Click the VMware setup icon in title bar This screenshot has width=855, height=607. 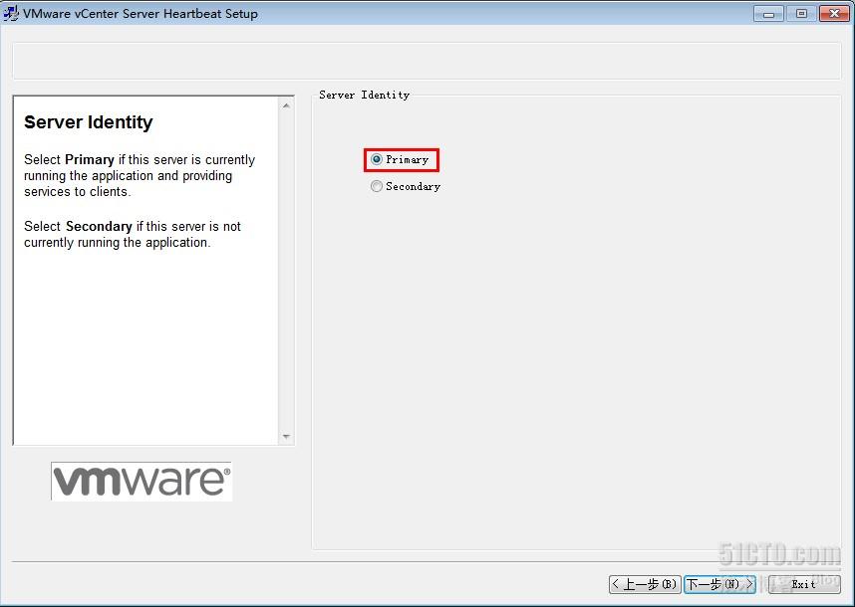(x=10, y=13)
